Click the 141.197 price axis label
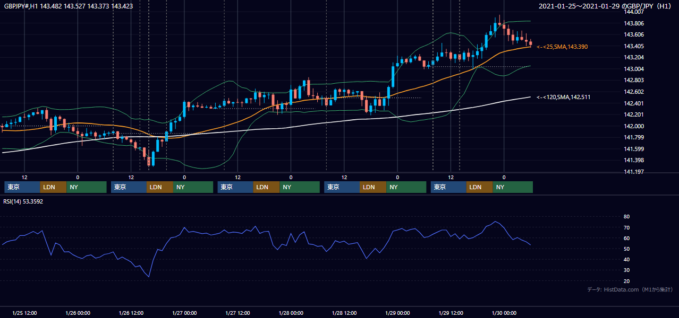The width and height of the screenshot is (679, 318). coord(634,172)
